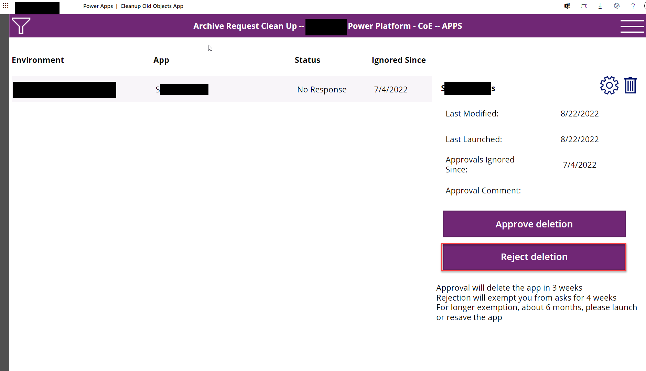Viewport: 646px width, 371px height.
Task: Click the Status column header
Action: (307, 60)
